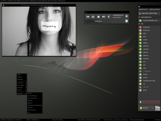Seek using the player progress bar

point(98,21)
